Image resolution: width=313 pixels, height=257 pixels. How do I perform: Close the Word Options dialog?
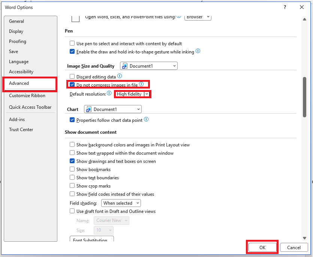pyautogui.click(x=302, y=7)
